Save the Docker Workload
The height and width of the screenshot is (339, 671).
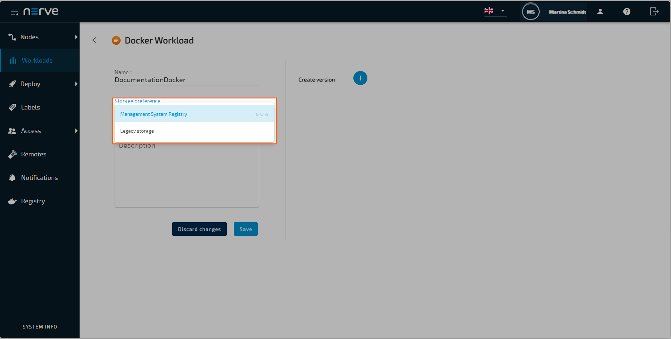(245, 229)
